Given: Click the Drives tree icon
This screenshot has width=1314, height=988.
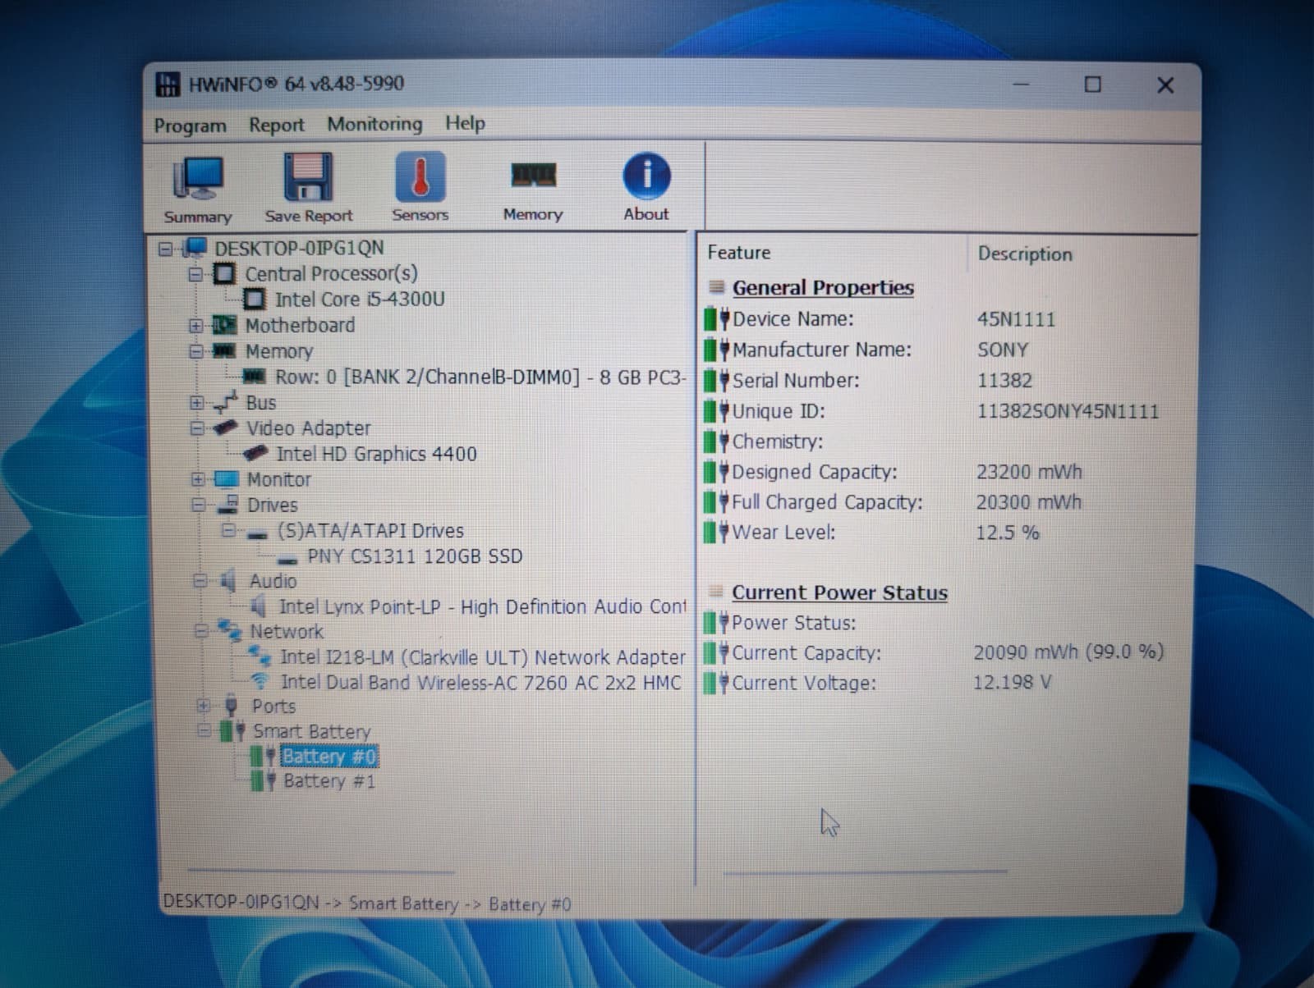Looking at the screenshot, I should click(227, 505).
